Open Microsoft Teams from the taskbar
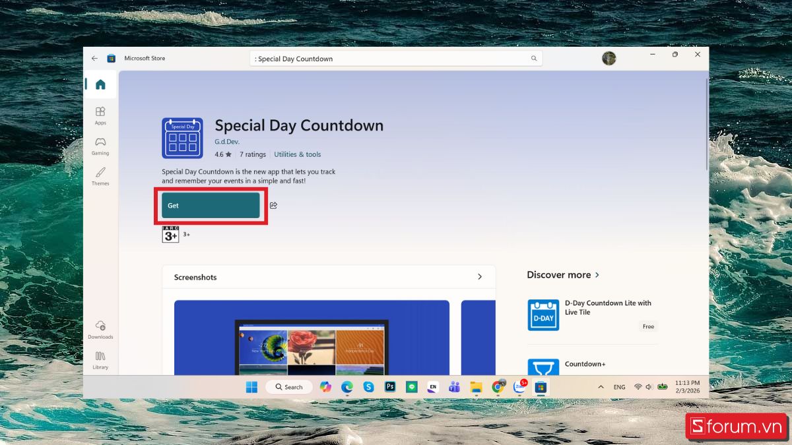This screenshot has height=445, width=792. point(454,387)
